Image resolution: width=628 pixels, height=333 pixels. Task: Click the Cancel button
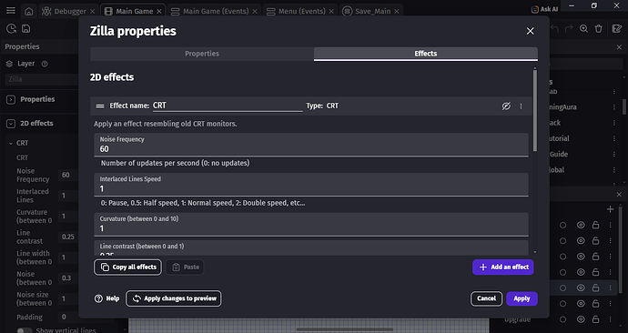click(486, 298)
